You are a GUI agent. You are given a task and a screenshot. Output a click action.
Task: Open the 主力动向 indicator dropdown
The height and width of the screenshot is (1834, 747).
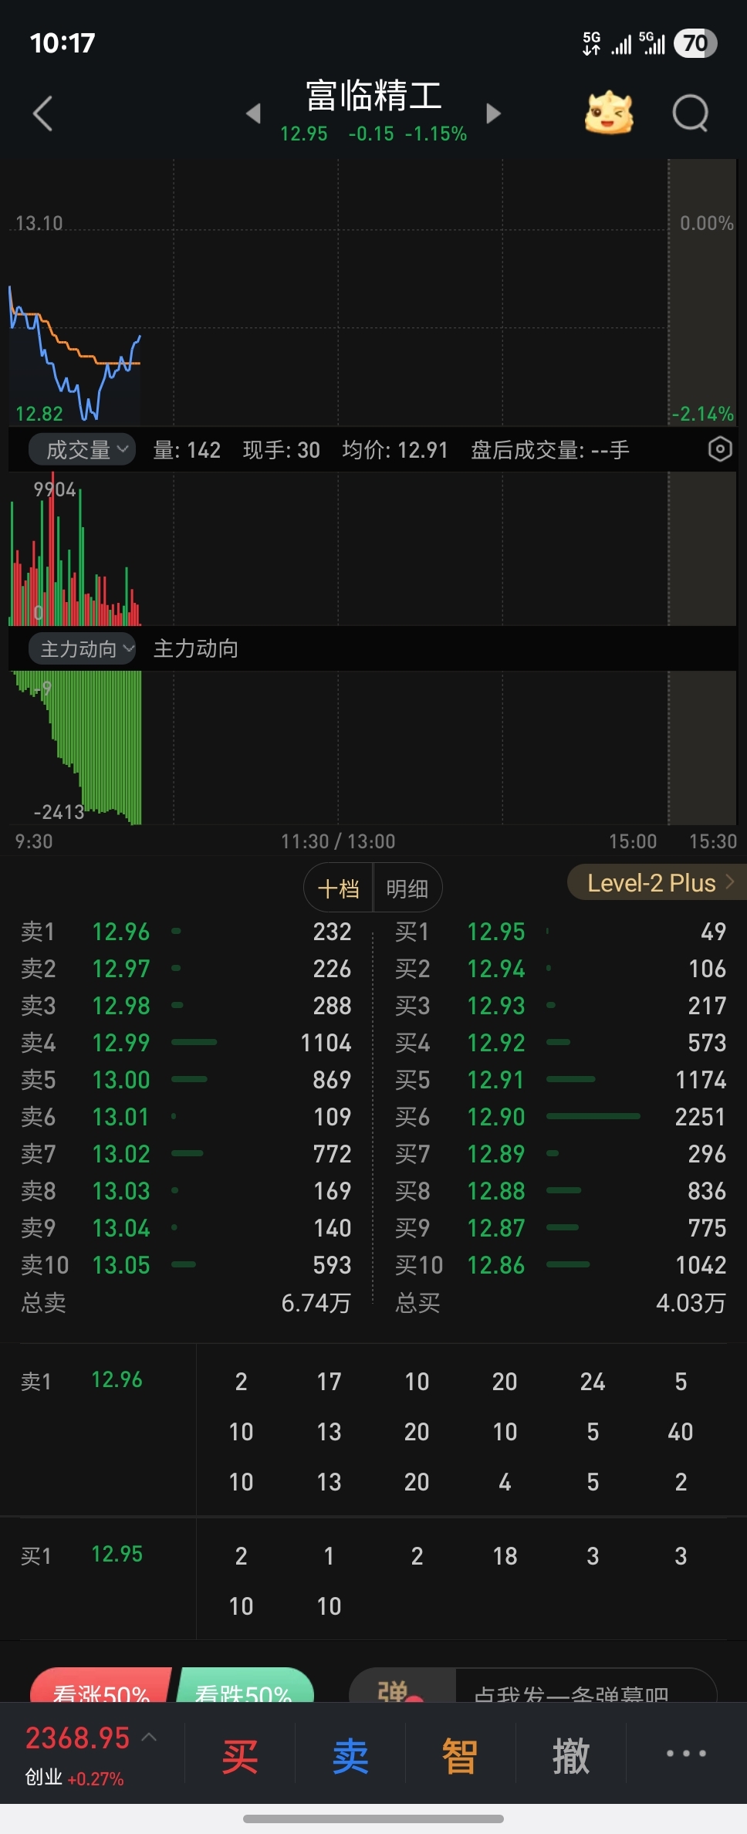click(x=82, y=648)
